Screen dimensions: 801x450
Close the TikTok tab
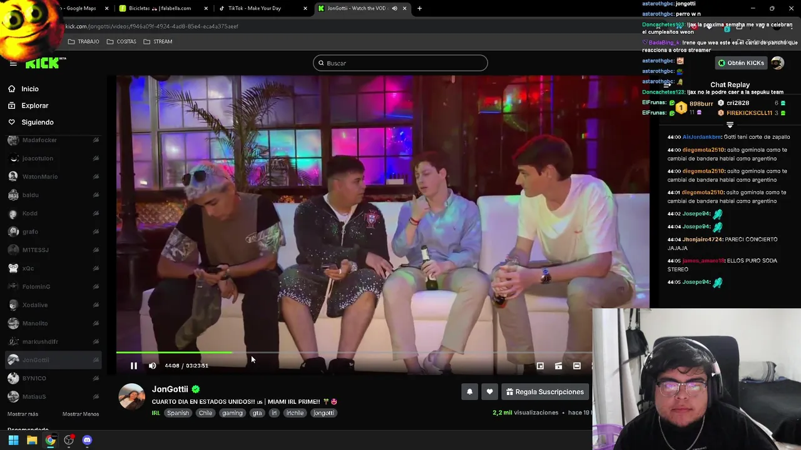305,8
